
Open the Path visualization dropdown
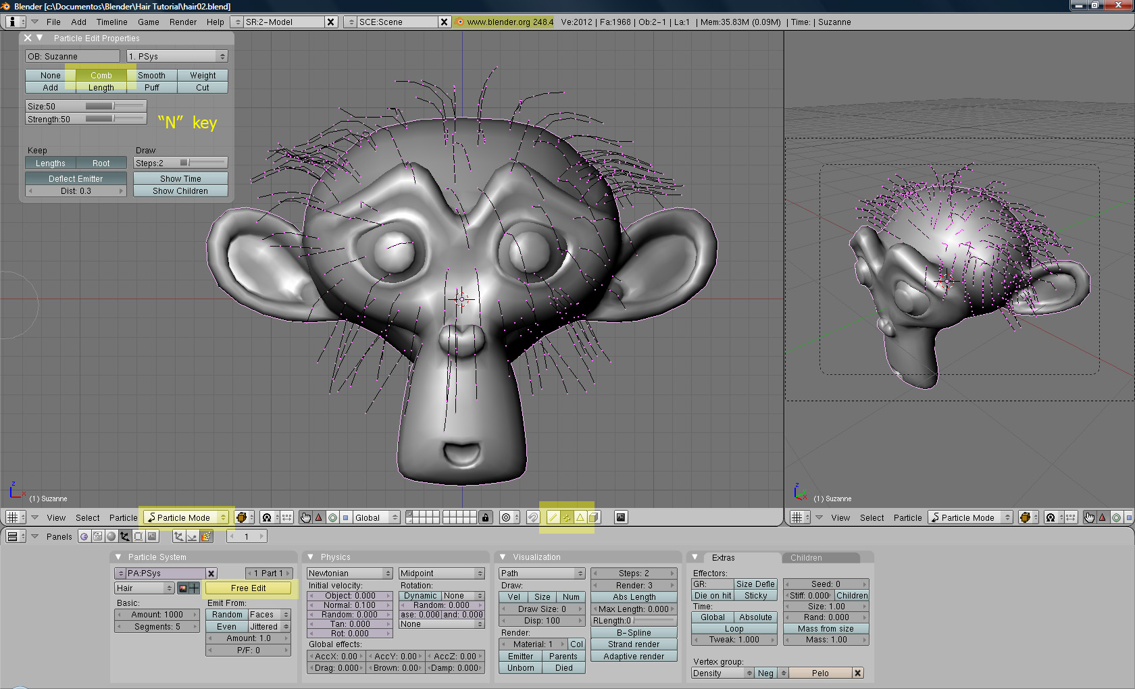coord(542,573)
